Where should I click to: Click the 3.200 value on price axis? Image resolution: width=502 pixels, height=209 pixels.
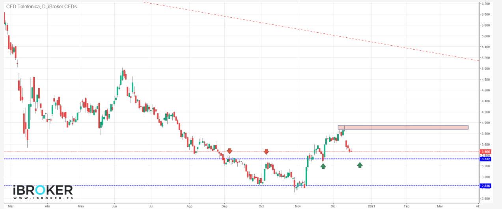485,166
